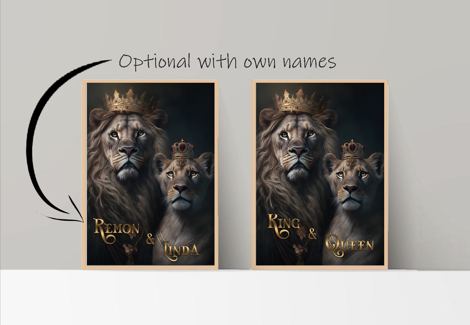
Task: Click the white shelf below the posters
Action: (235, 297)
